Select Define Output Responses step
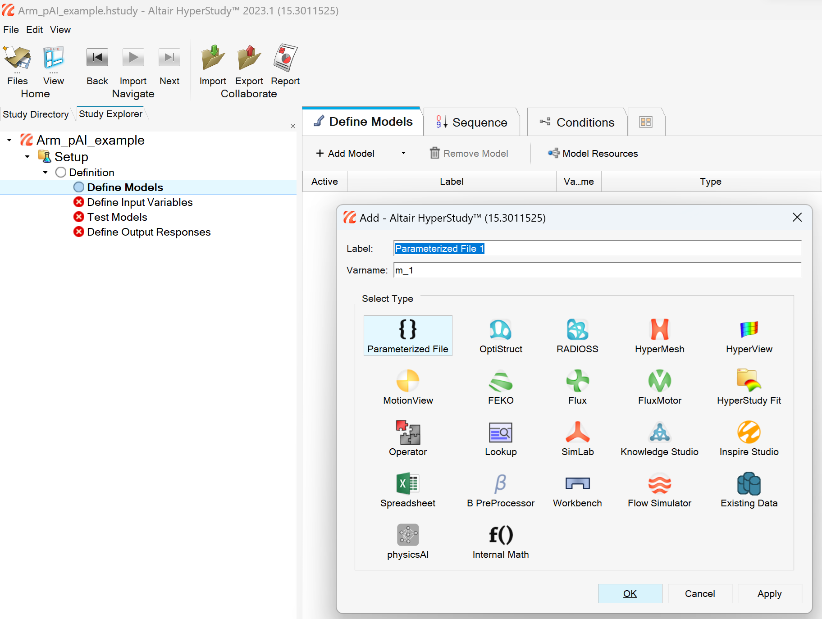 point(149,232)
